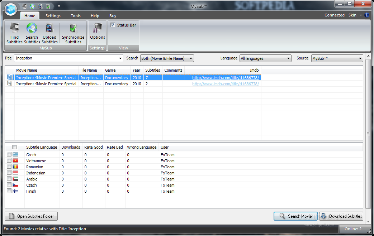
Task: Click the Vietnamese flag icon
Action: (15, 160)
